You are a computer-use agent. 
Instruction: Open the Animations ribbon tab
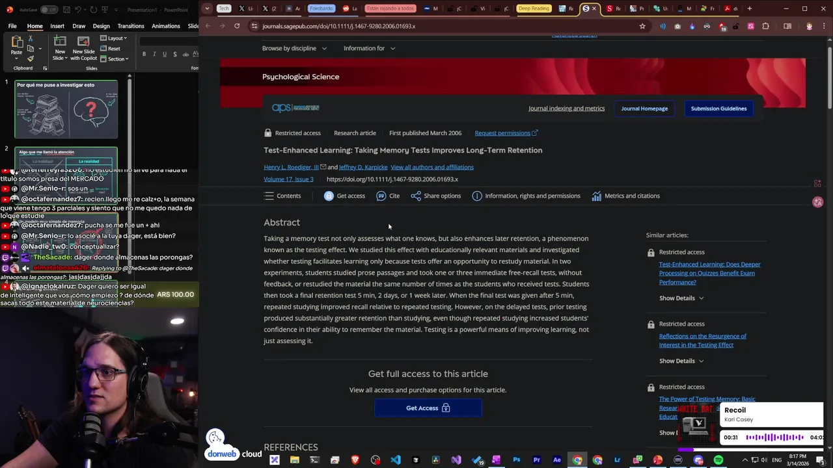[165, 26]
